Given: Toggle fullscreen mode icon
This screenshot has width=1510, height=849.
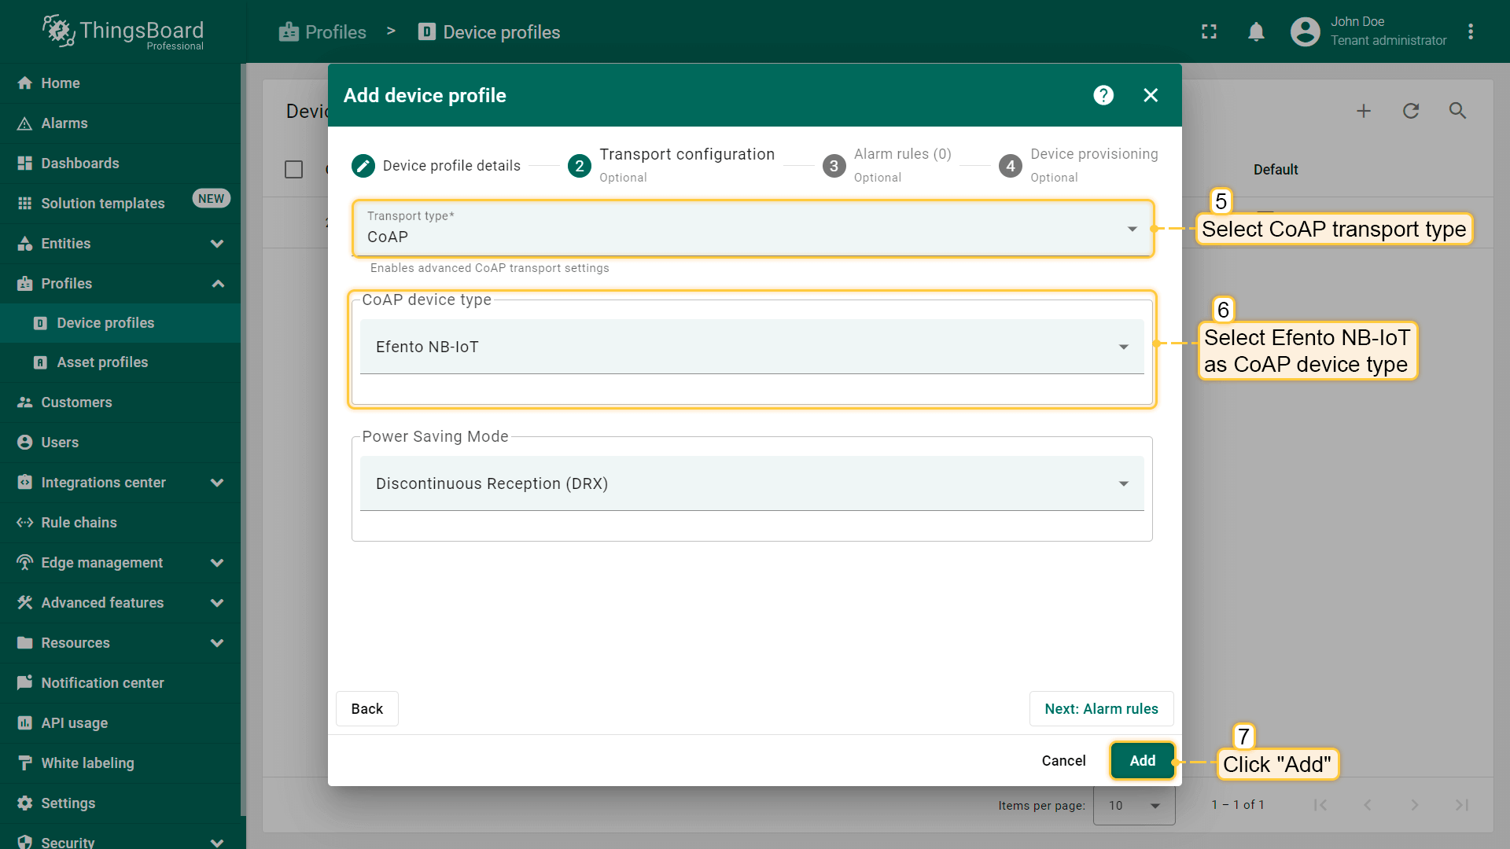Looking at the screenshot, I should click(1209, 32).
